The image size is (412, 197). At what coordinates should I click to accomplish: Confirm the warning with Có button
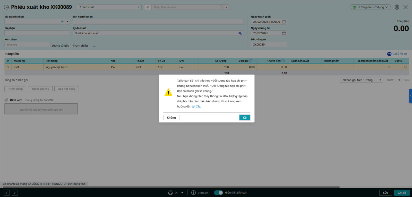[245, 118]
